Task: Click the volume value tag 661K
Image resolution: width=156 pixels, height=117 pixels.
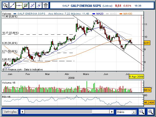Action: pyautogui.click(x=148, y=90)
